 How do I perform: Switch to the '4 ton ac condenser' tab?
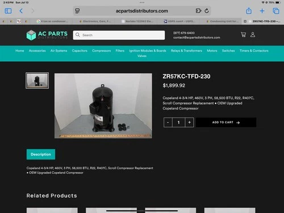[53, 21]
